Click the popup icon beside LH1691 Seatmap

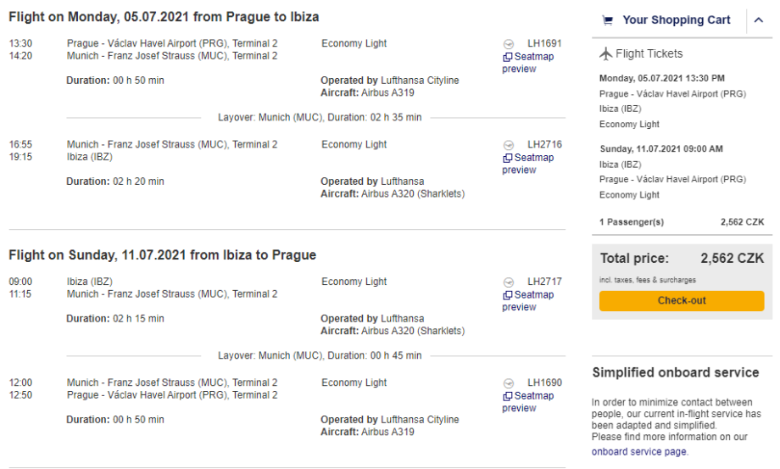pos(507,57)
